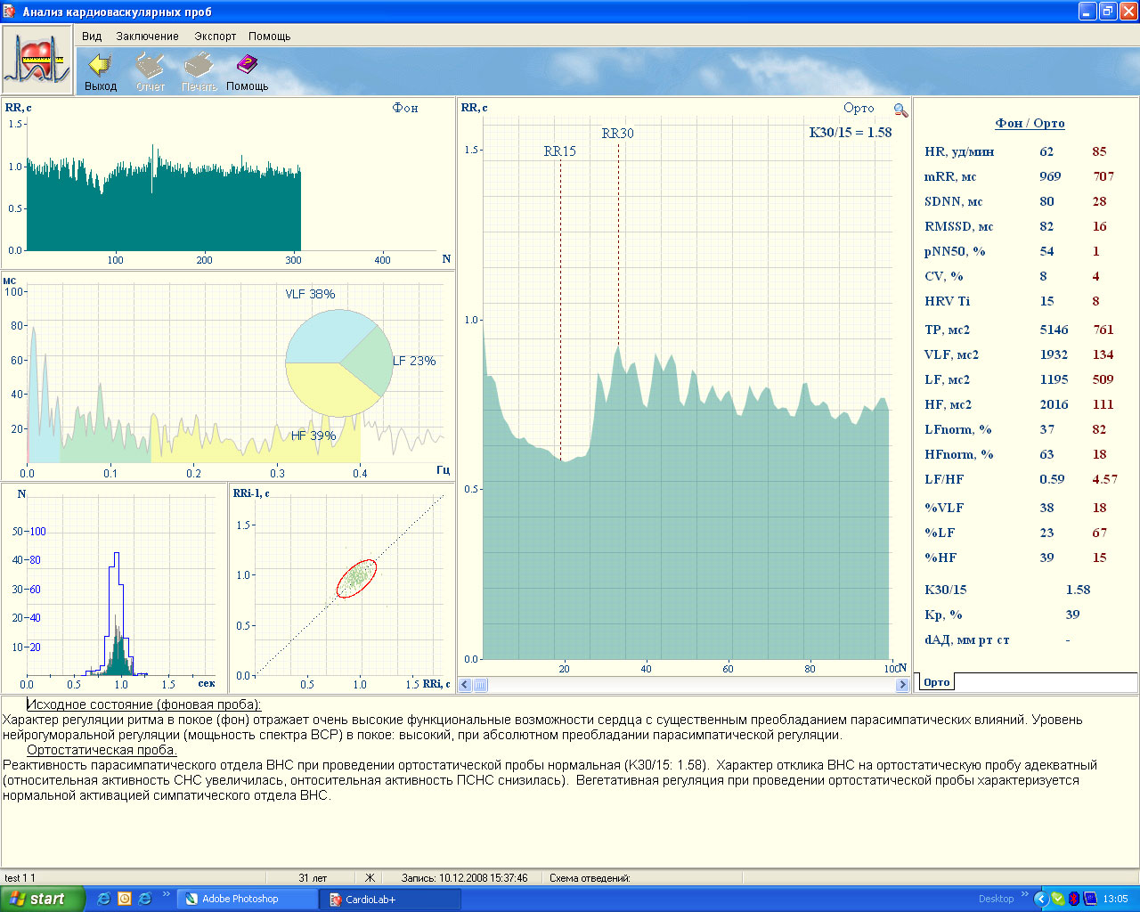Click the first Internet Explorer quick launch icon

104,899
